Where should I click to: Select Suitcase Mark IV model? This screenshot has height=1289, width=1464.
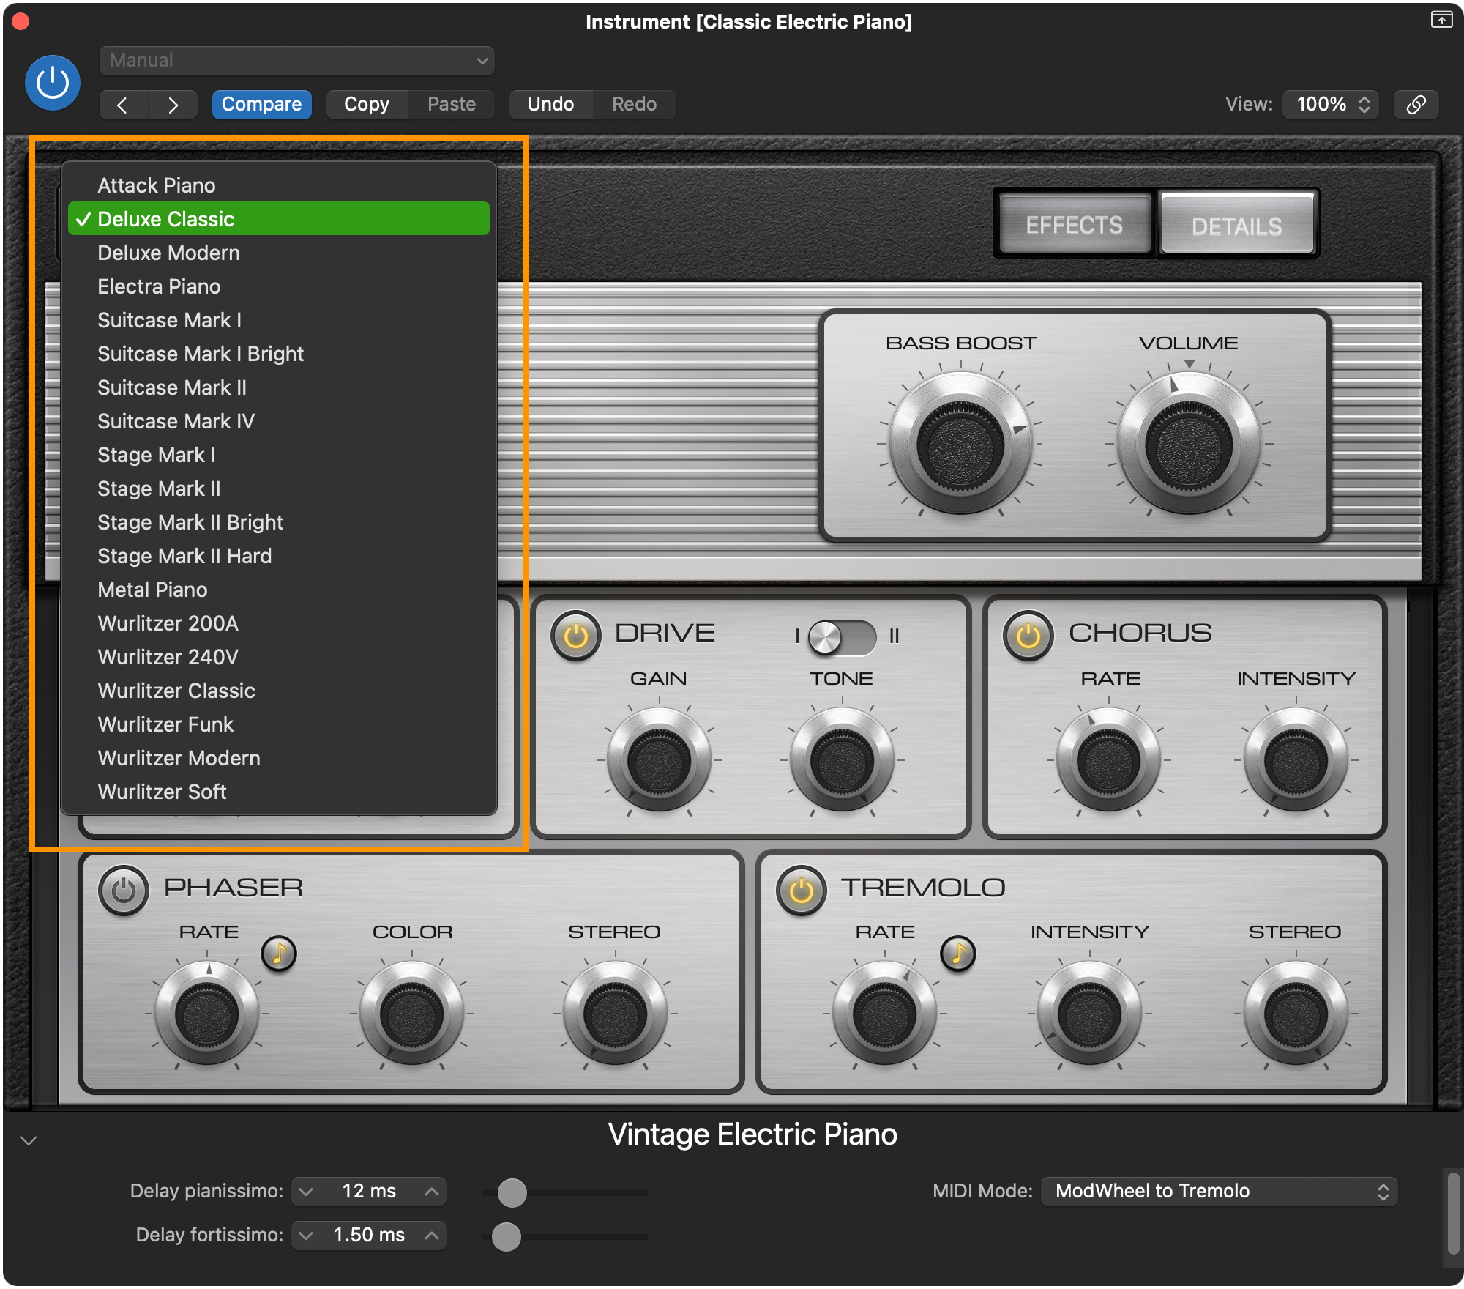(279, 421)
